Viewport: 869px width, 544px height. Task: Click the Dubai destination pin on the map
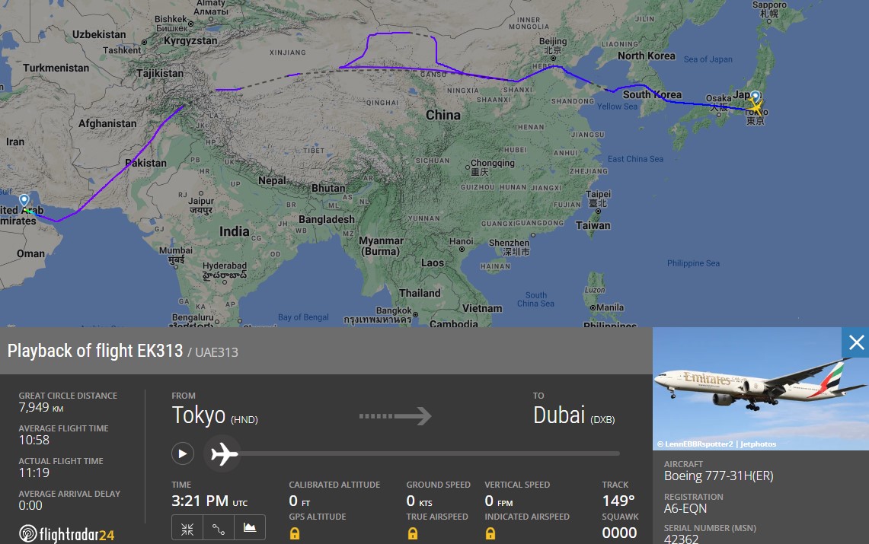tap(24, 201)
